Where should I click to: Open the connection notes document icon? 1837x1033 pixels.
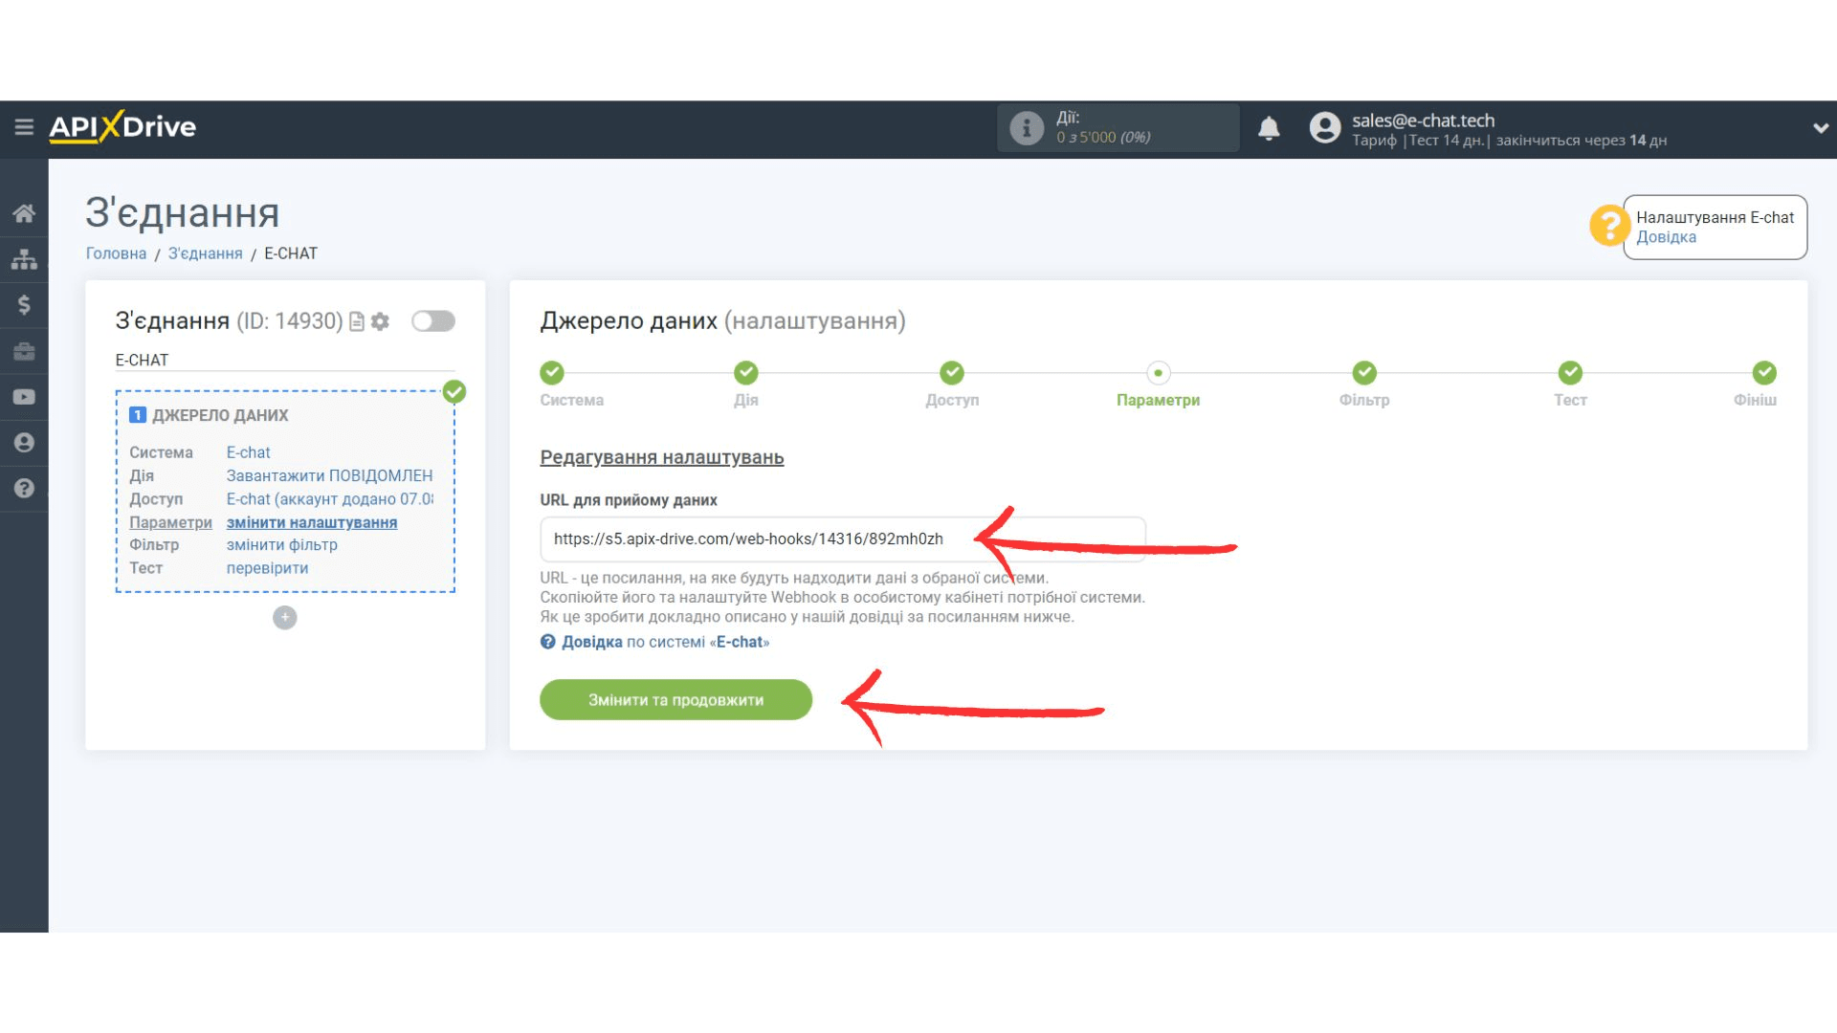pyautogui.click(x=357, y=321)
